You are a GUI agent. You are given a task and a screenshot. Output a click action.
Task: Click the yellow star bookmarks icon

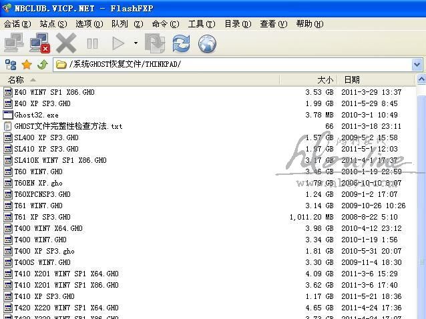point(27,65)
